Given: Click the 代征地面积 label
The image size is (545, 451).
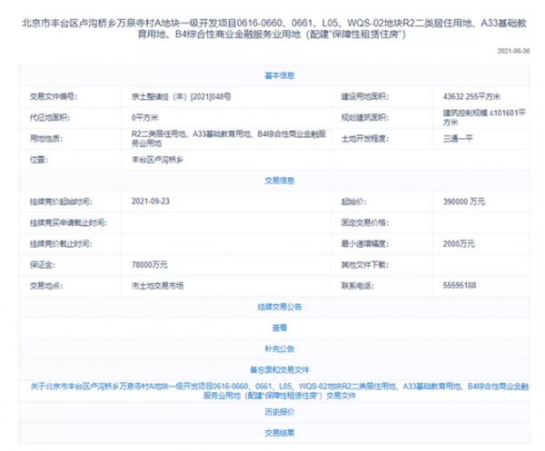Looking at the screenshot, I should coord(50,118).
